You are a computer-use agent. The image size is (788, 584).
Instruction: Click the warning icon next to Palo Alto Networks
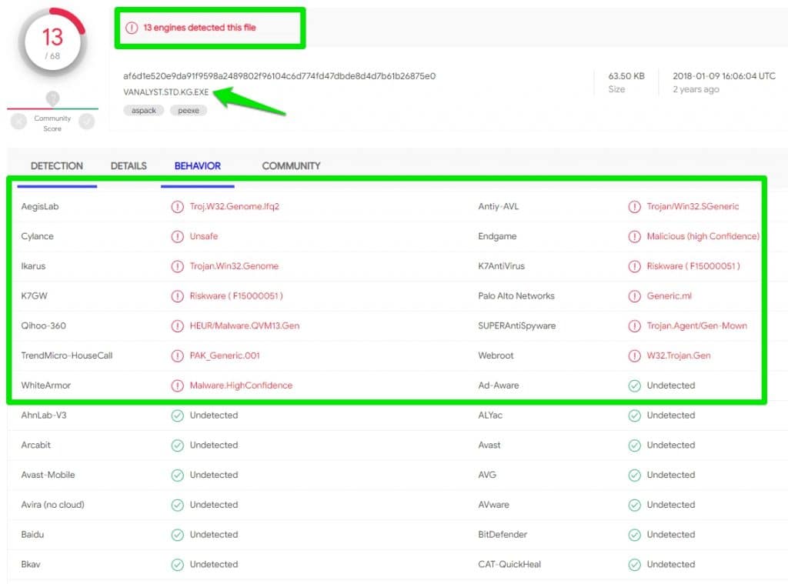tap(635, 295)
